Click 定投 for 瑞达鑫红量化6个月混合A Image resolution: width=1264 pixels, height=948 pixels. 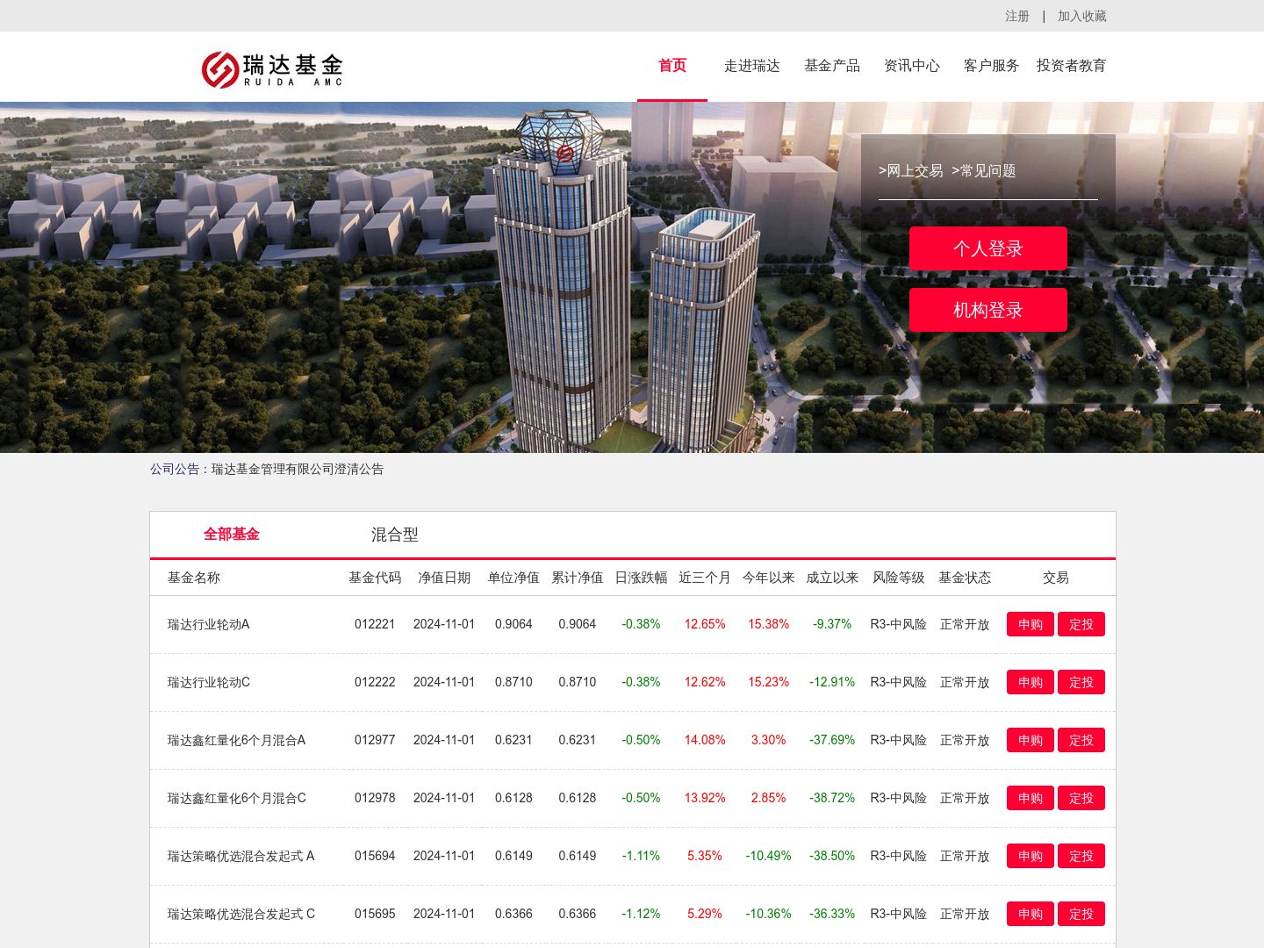(x=1081, y=740)
